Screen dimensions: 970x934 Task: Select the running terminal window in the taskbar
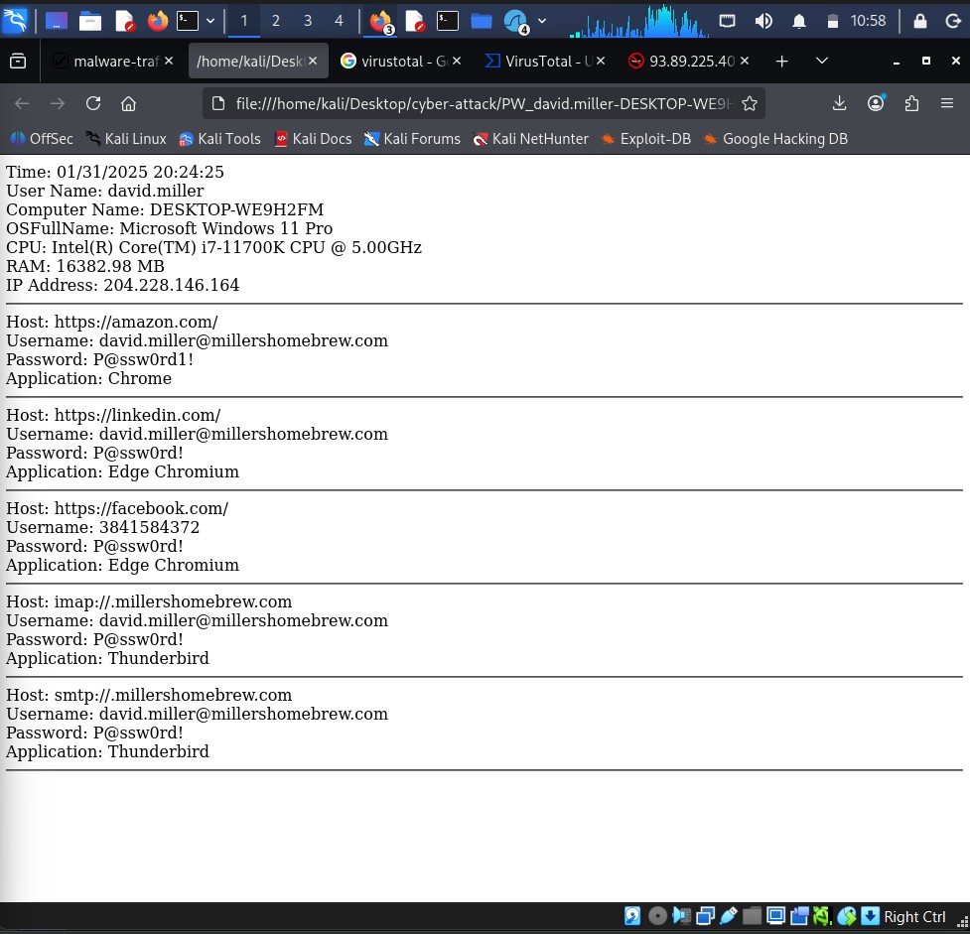click(447, 21)
